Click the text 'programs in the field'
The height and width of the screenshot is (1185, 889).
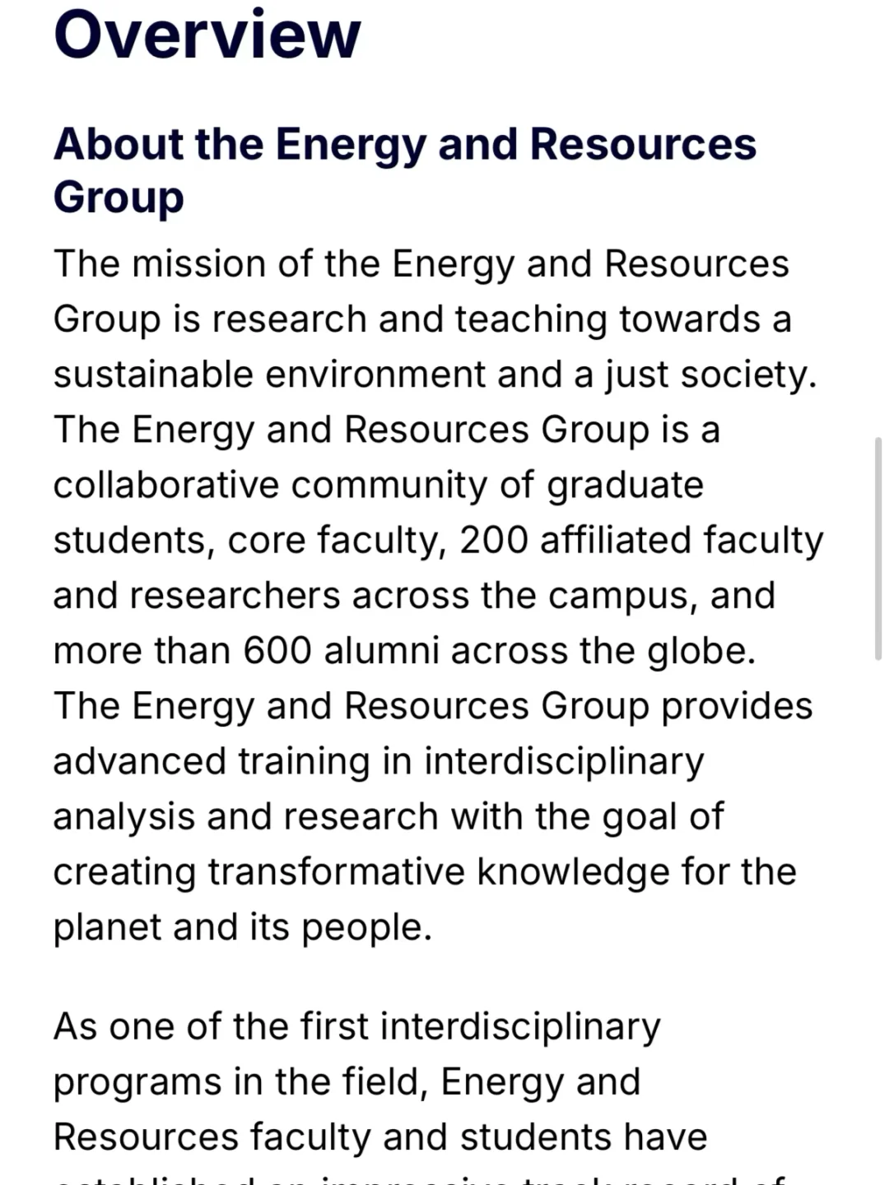[236, 1082]
